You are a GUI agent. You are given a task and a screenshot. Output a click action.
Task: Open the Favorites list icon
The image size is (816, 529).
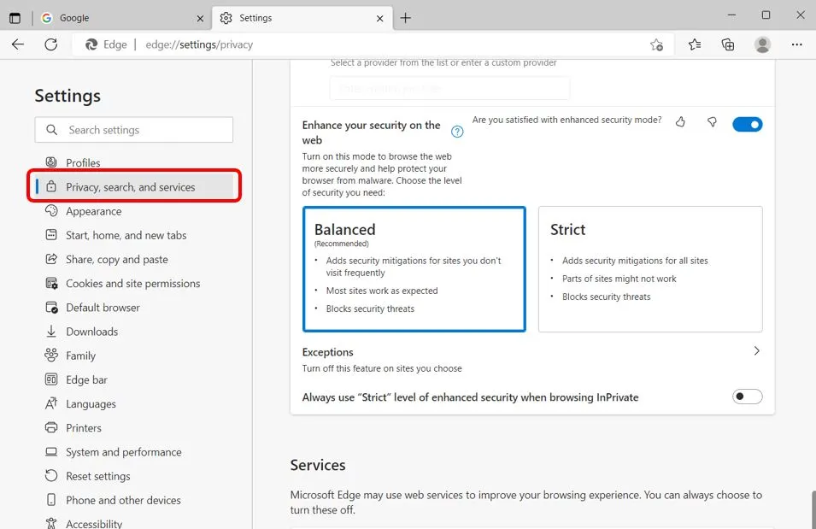click(x=694, y=44)
